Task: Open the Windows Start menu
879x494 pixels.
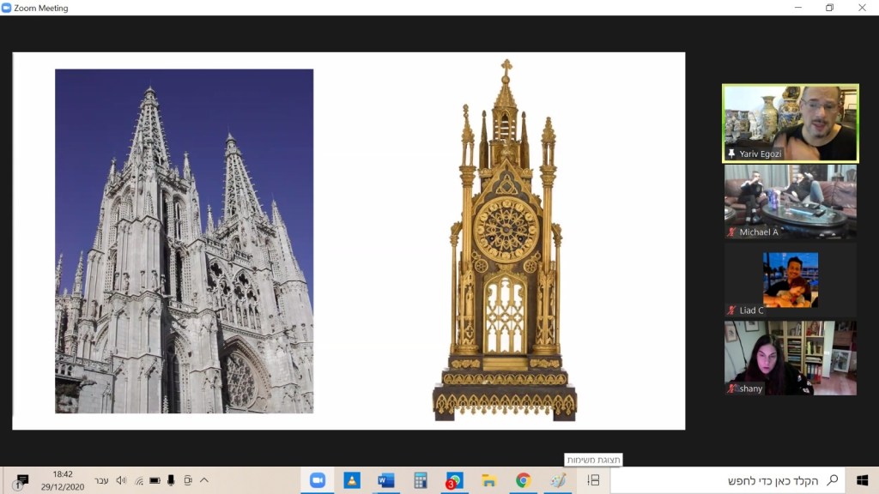Action: pyautogui.click(x=862, y=480)
